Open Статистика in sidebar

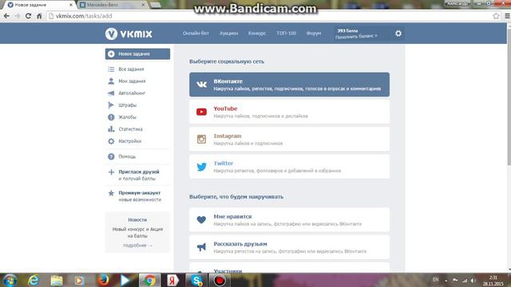130,129
